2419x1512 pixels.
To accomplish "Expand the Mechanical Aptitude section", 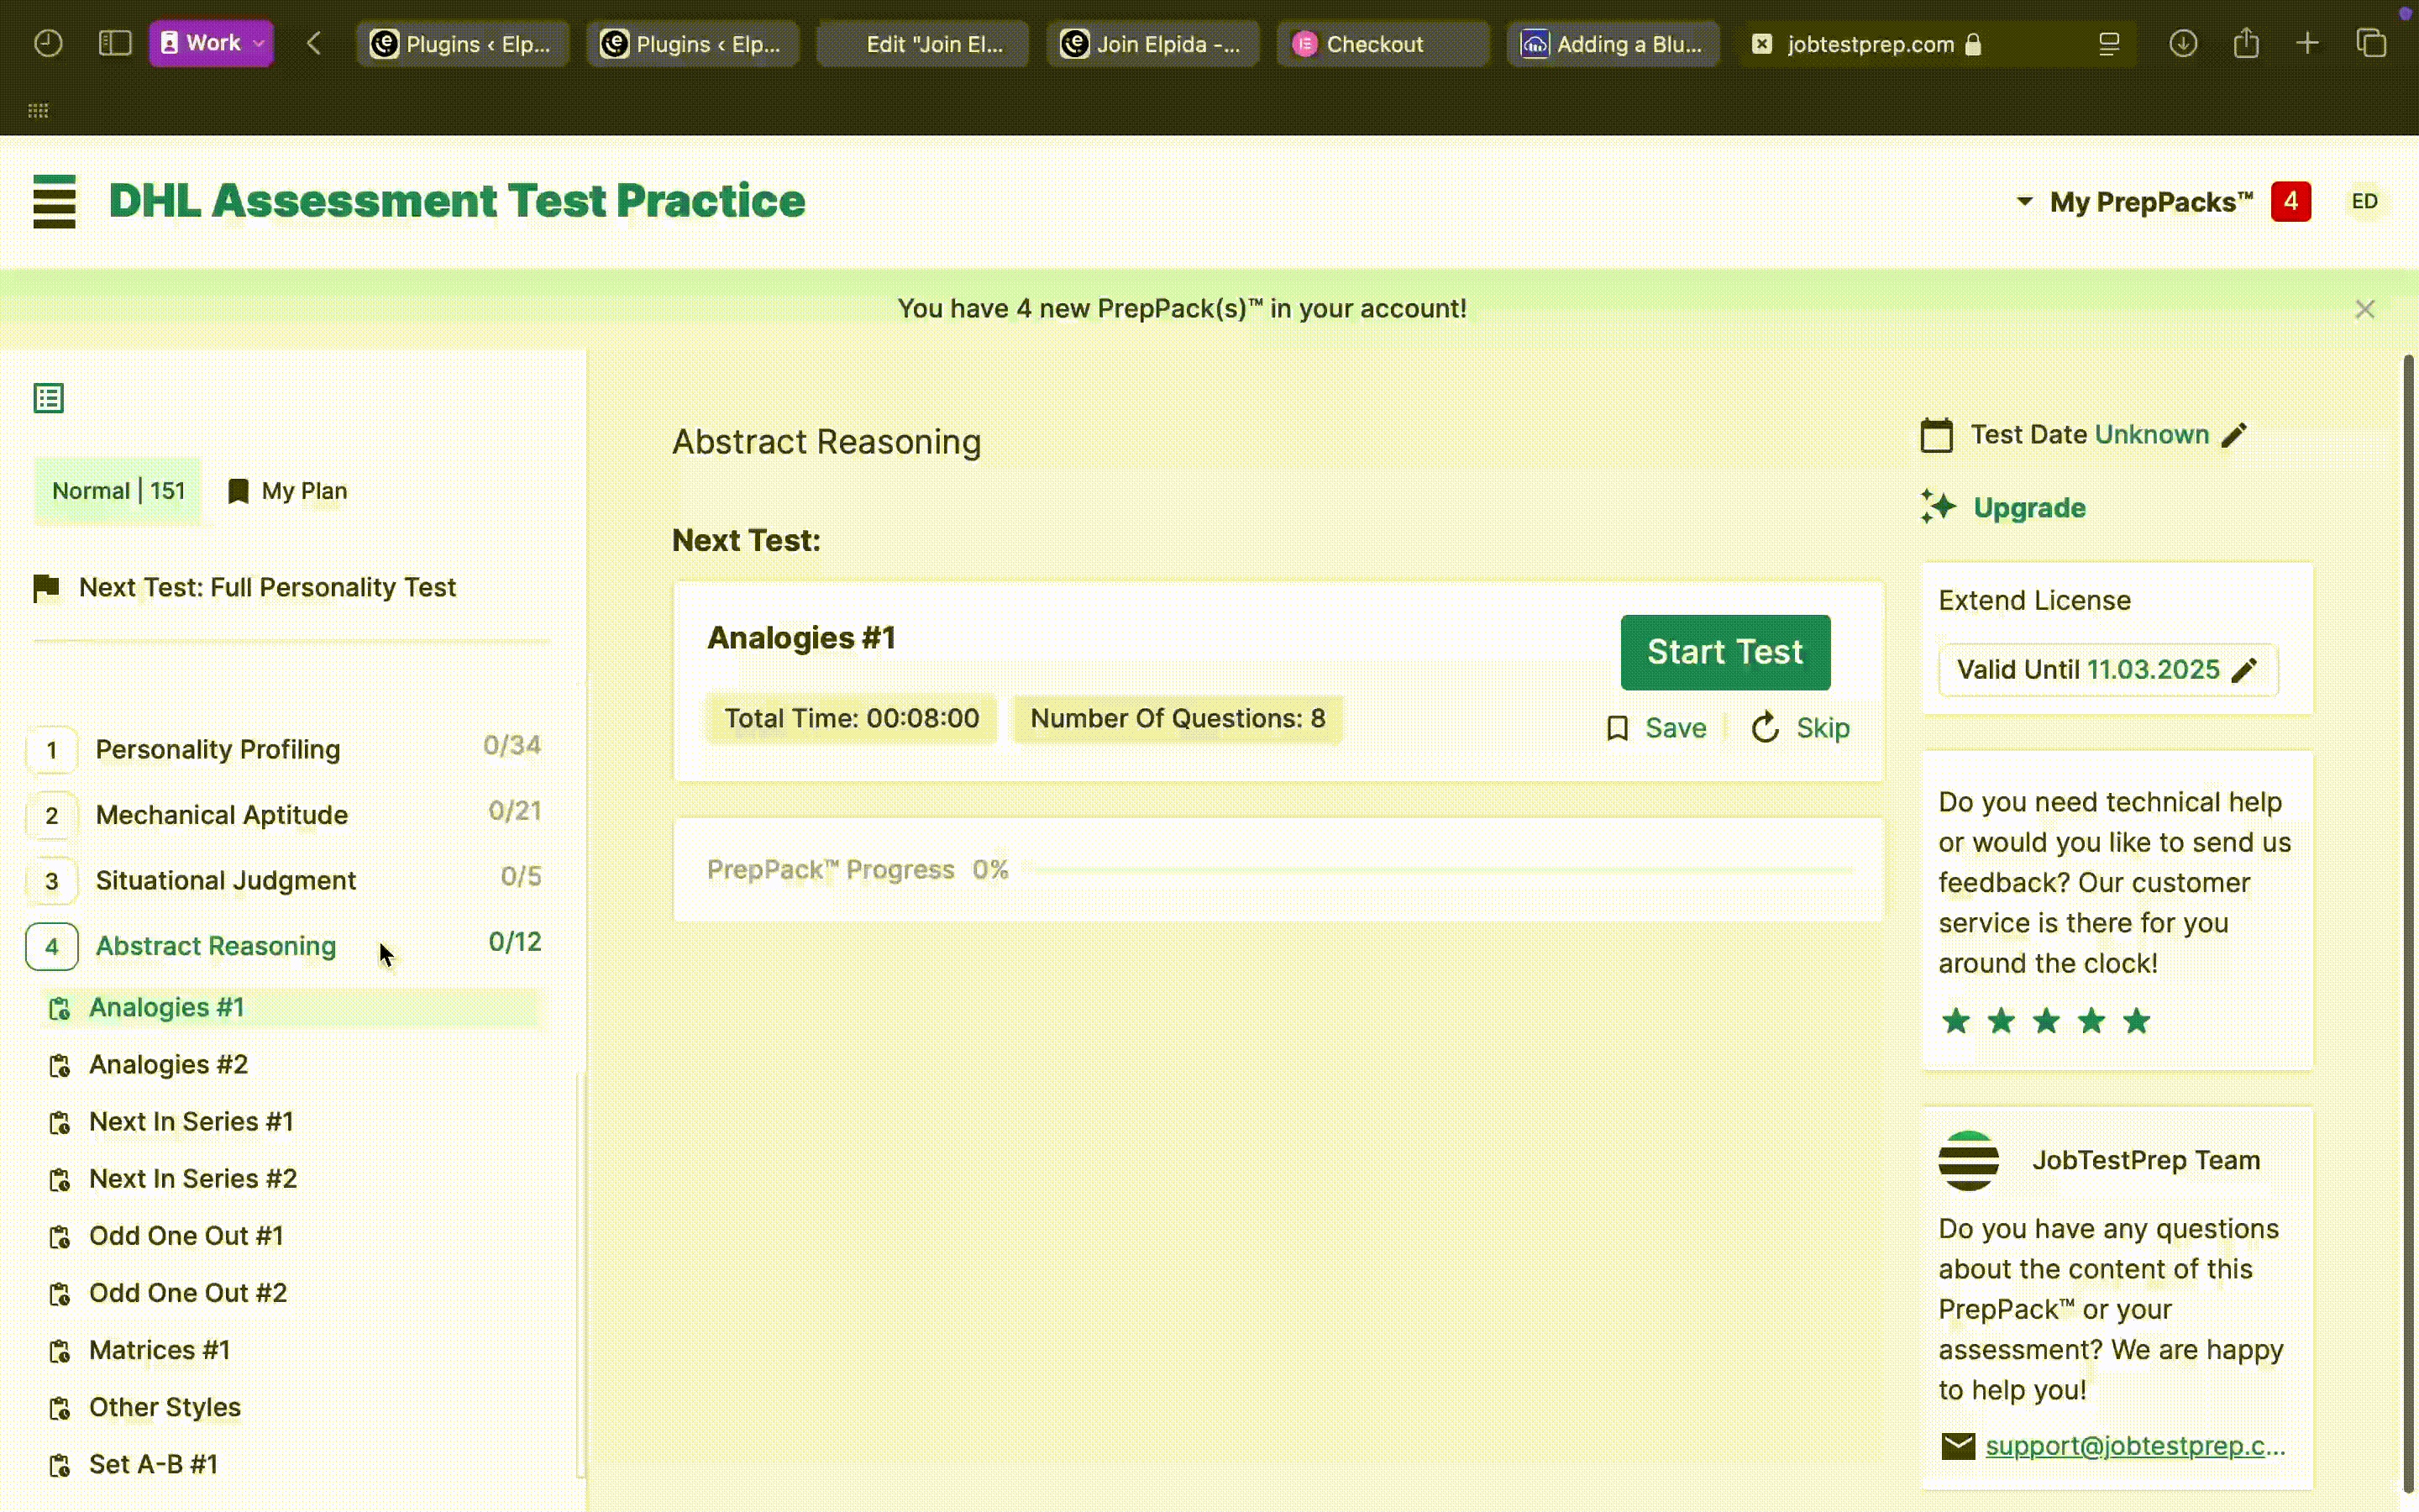I will click(x=221, y=813).
